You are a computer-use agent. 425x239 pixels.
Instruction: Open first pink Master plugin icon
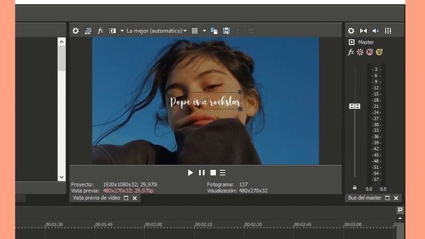pyautogui.click(x=360, y=52)
